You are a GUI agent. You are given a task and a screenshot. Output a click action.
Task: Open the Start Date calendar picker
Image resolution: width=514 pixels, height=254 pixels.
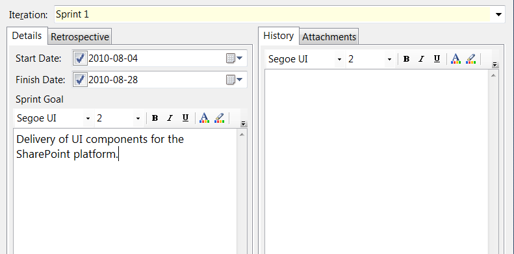(x=234, y=58)
